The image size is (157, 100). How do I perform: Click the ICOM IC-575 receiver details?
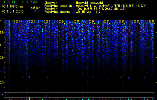click(100, 9)
